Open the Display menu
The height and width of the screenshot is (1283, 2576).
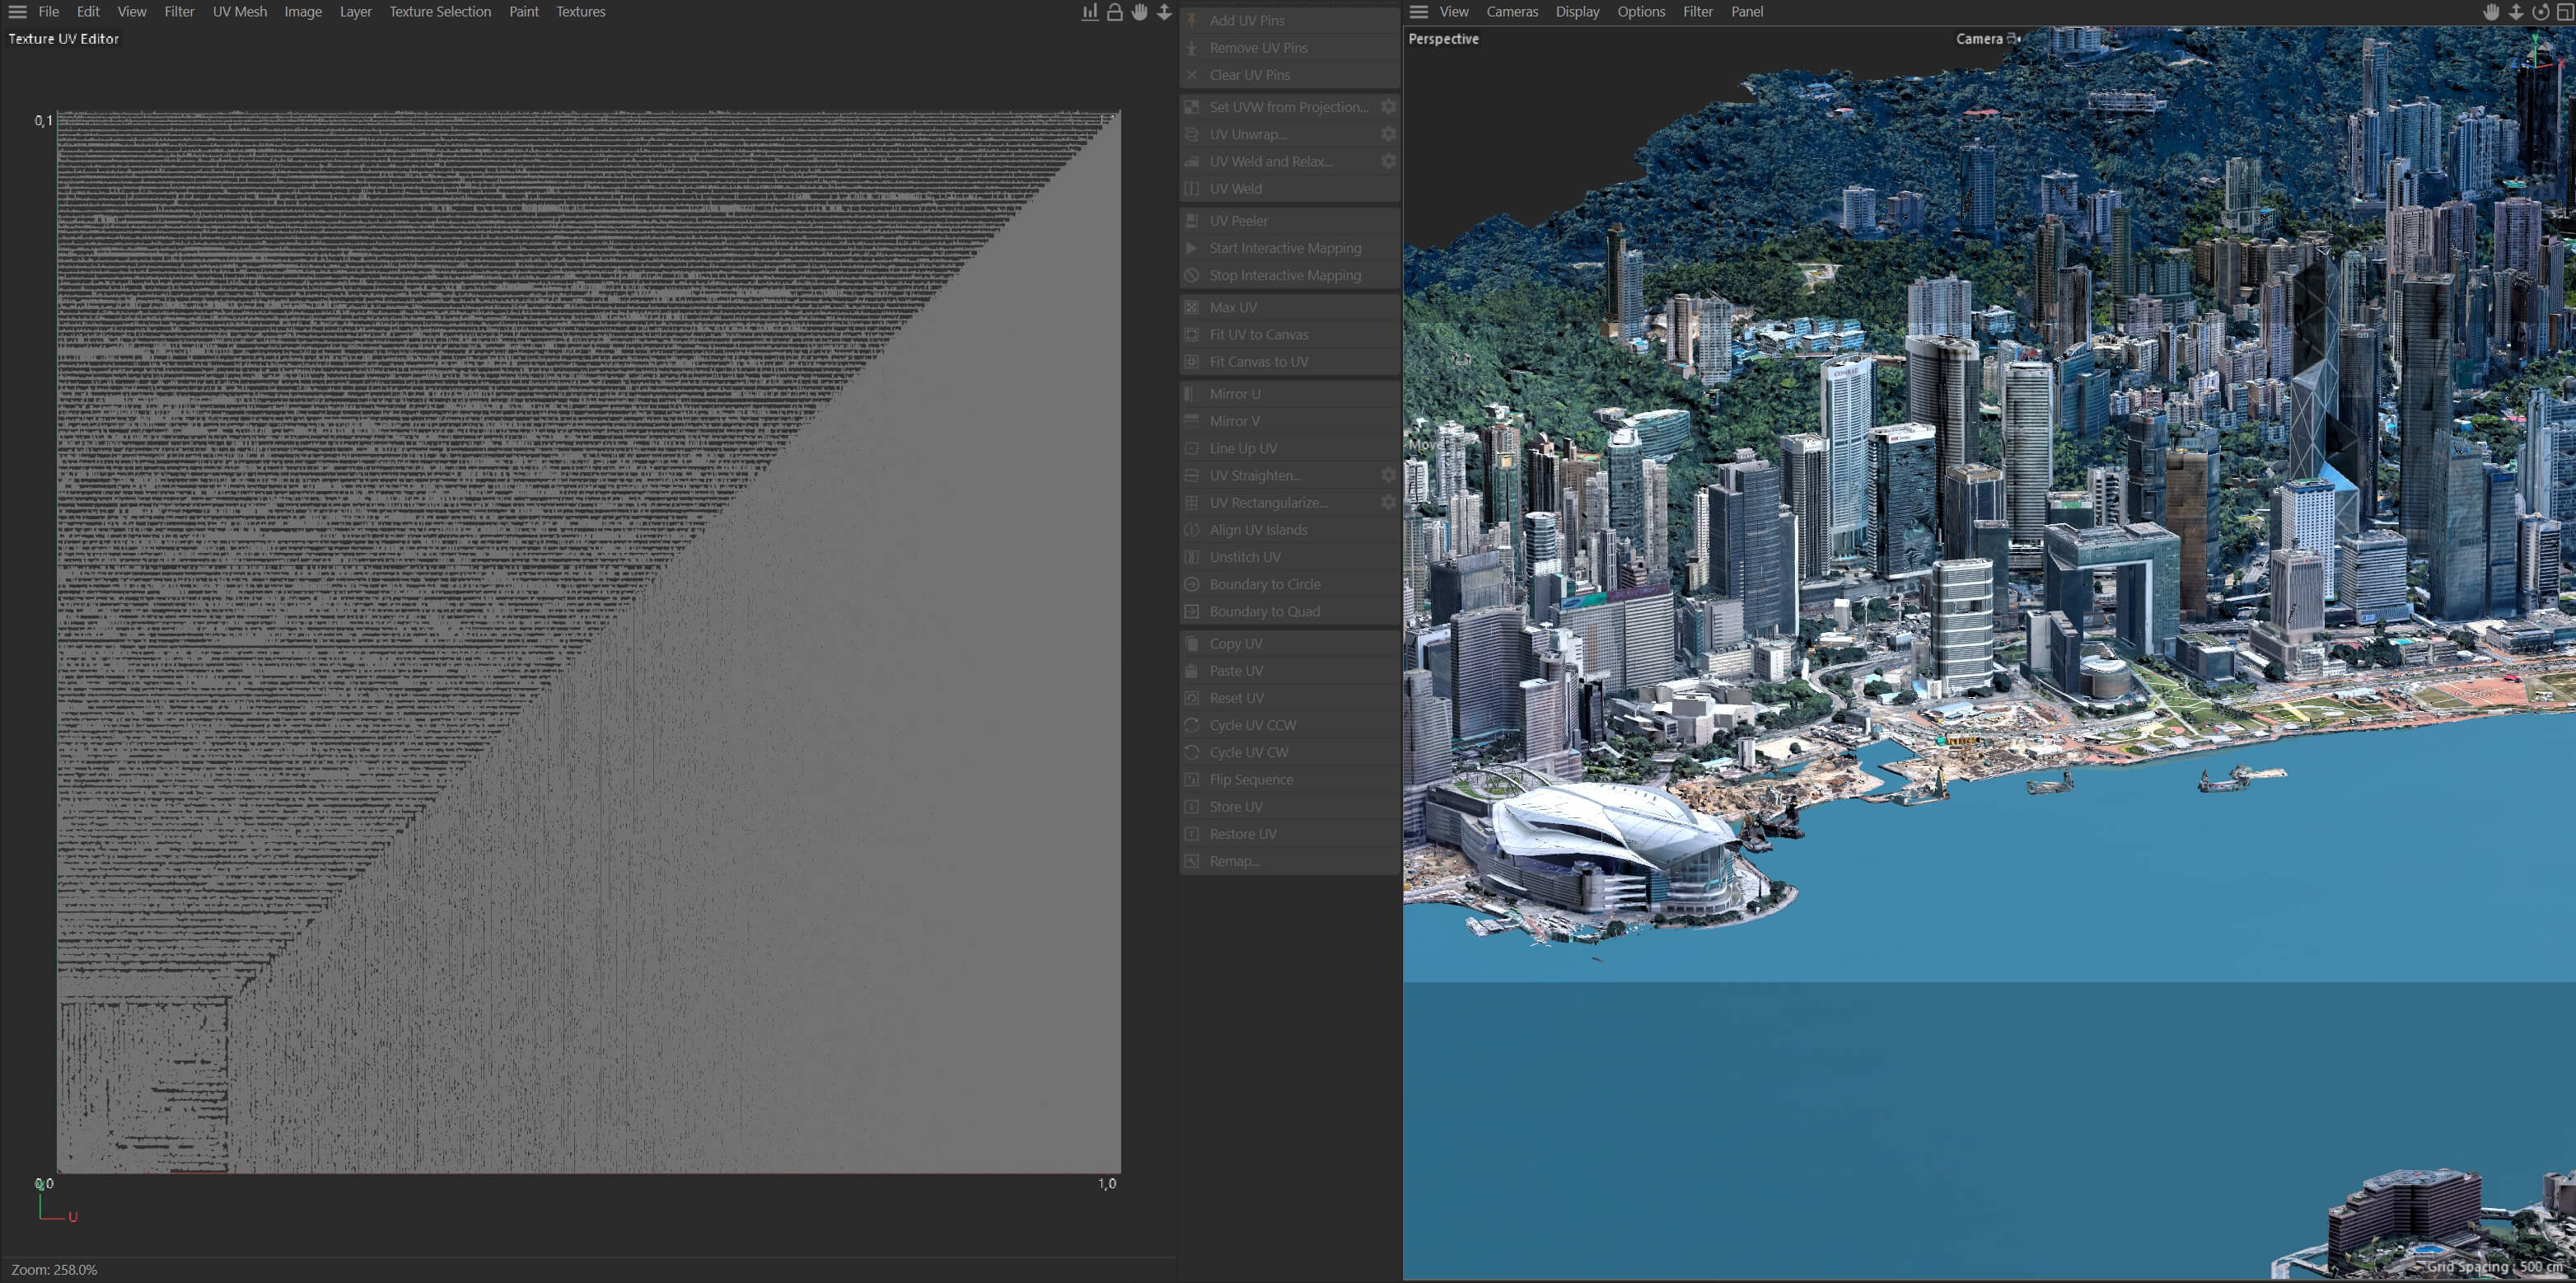[1577, 12]
